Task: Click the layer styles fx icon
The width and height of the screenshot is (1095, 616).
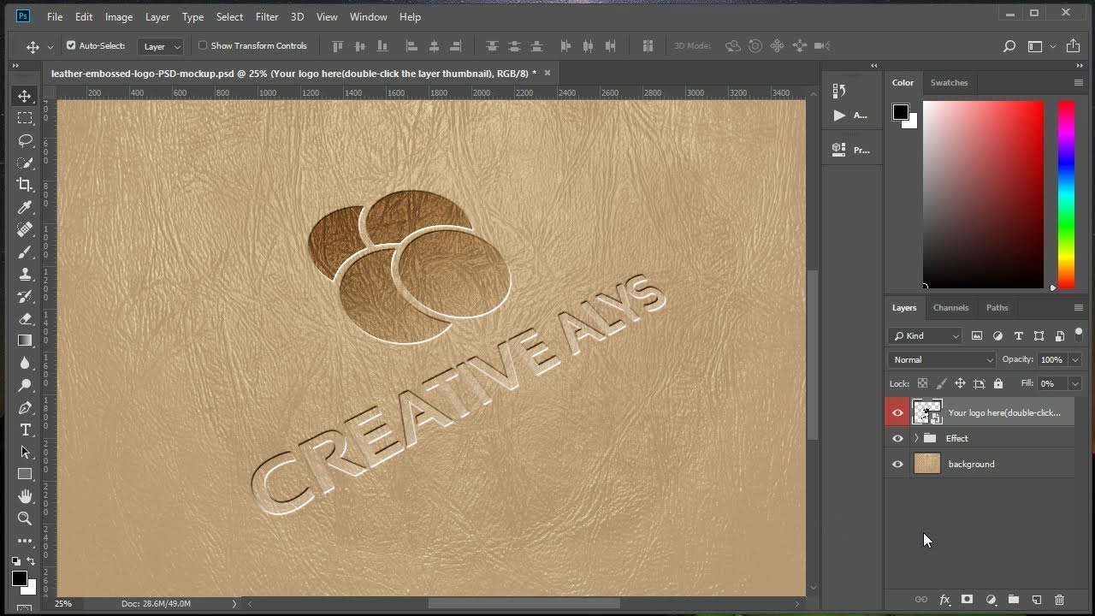Action: coord(945,600)
